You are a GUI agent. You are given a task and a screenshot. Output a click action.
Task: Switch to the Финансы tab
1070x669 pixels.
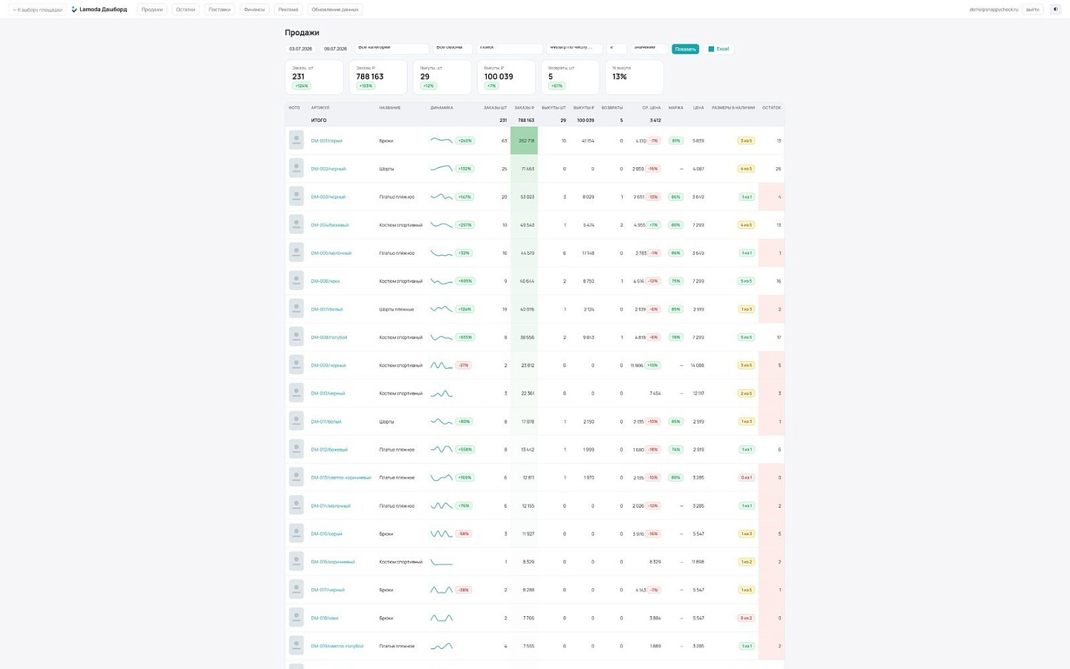point(254,10)
